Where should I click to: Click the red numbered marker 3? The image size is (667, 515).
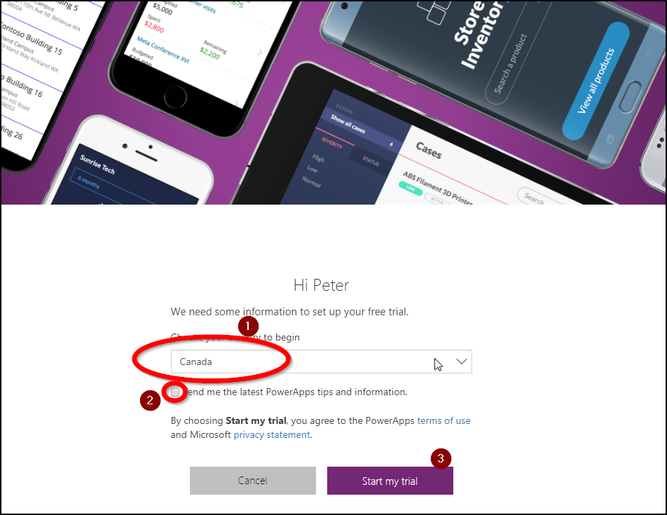point(441,458)
